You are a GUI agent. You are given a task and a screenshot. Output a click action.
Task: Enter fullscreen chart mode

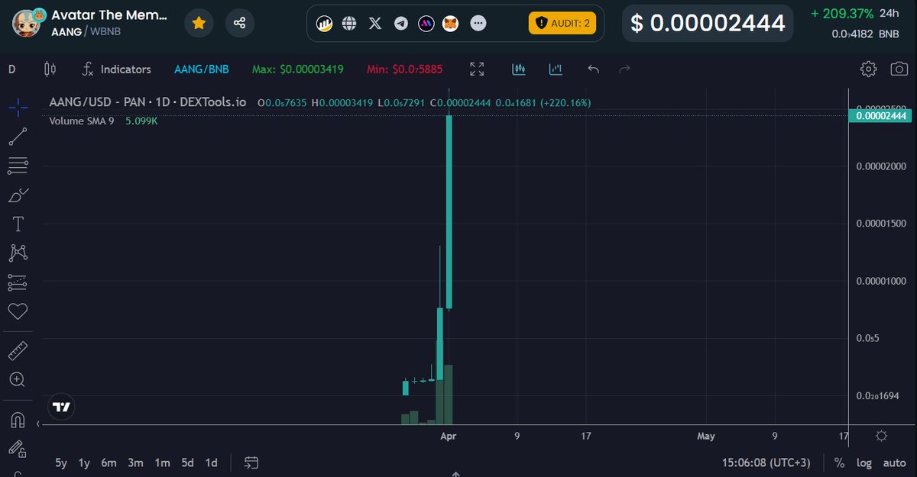[477, 69]
